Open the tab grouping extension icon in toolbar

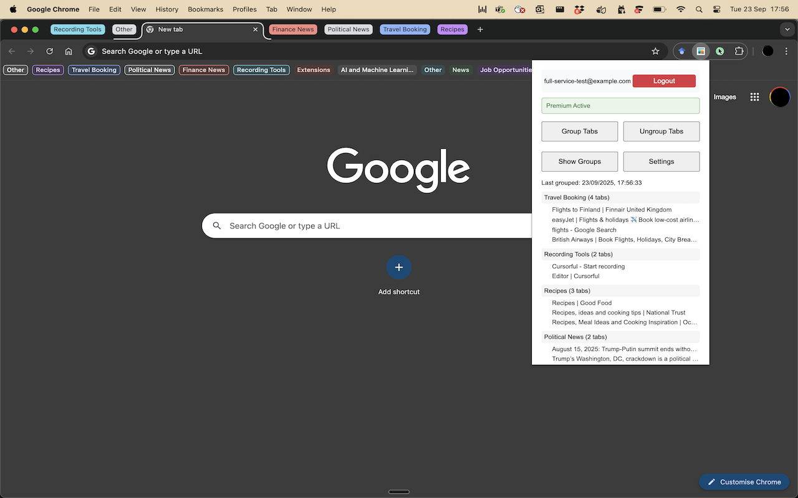(701, 51)
